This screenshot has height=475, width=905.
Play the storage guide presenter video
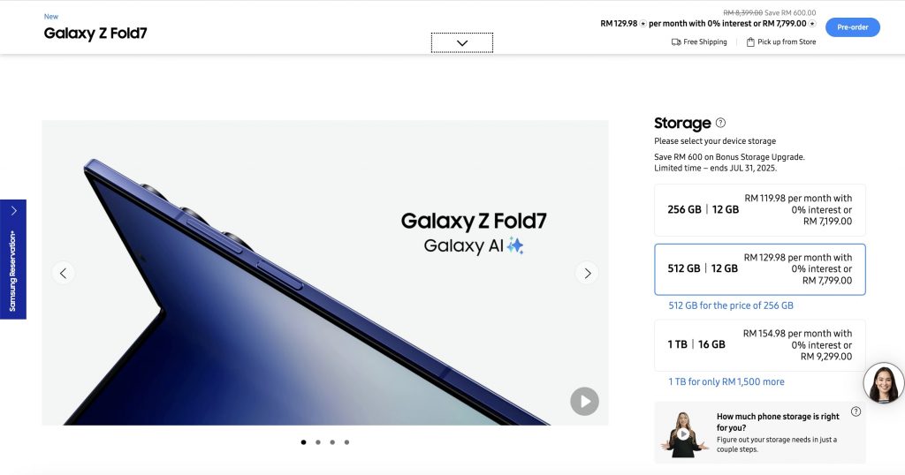coord(683,434)
